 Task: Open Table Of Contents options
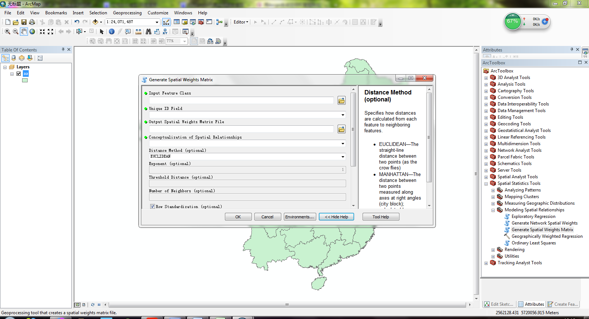40,58
